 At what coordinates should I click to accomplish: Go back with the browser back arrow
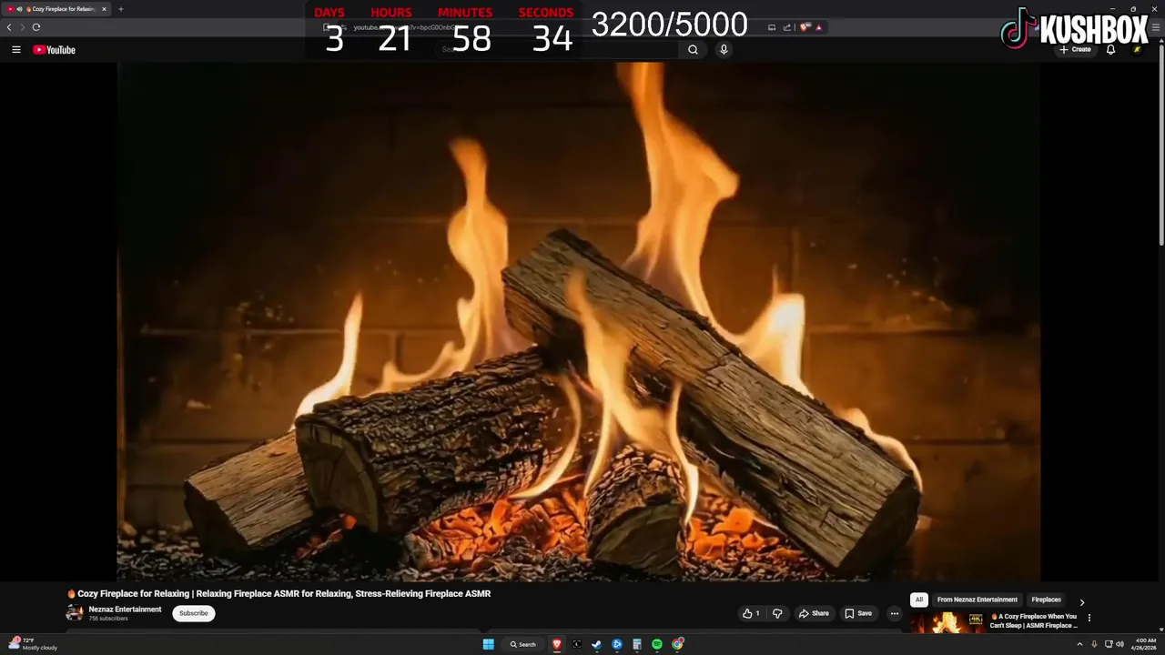tap(9, 27)
